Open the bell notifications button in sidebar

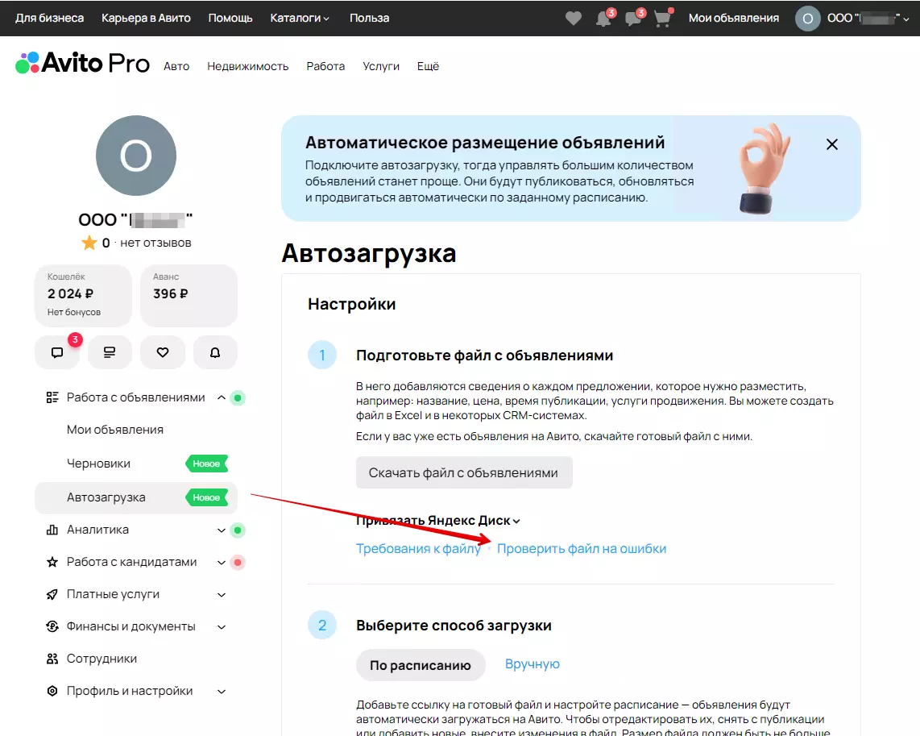tap(215, 352)
